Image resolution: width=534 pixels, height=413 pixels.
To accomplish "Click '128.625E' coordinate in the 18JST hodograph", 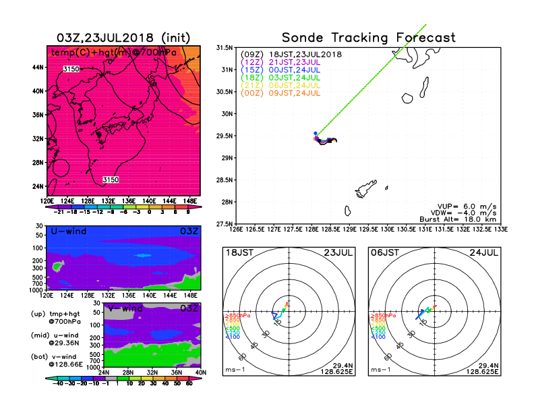I will coord(336,371).
